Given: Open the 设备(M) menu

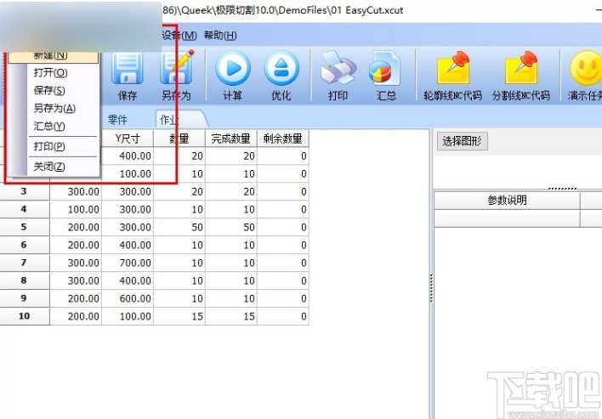Looking at the screenshot, I should tap(179, 36).
